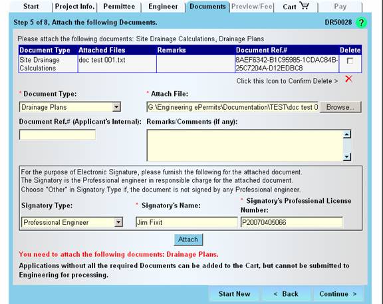Image resolution: width=383 pixels, height=304 pixels.
Task: Proceed with the Continue button
Action: click(338, 294)
